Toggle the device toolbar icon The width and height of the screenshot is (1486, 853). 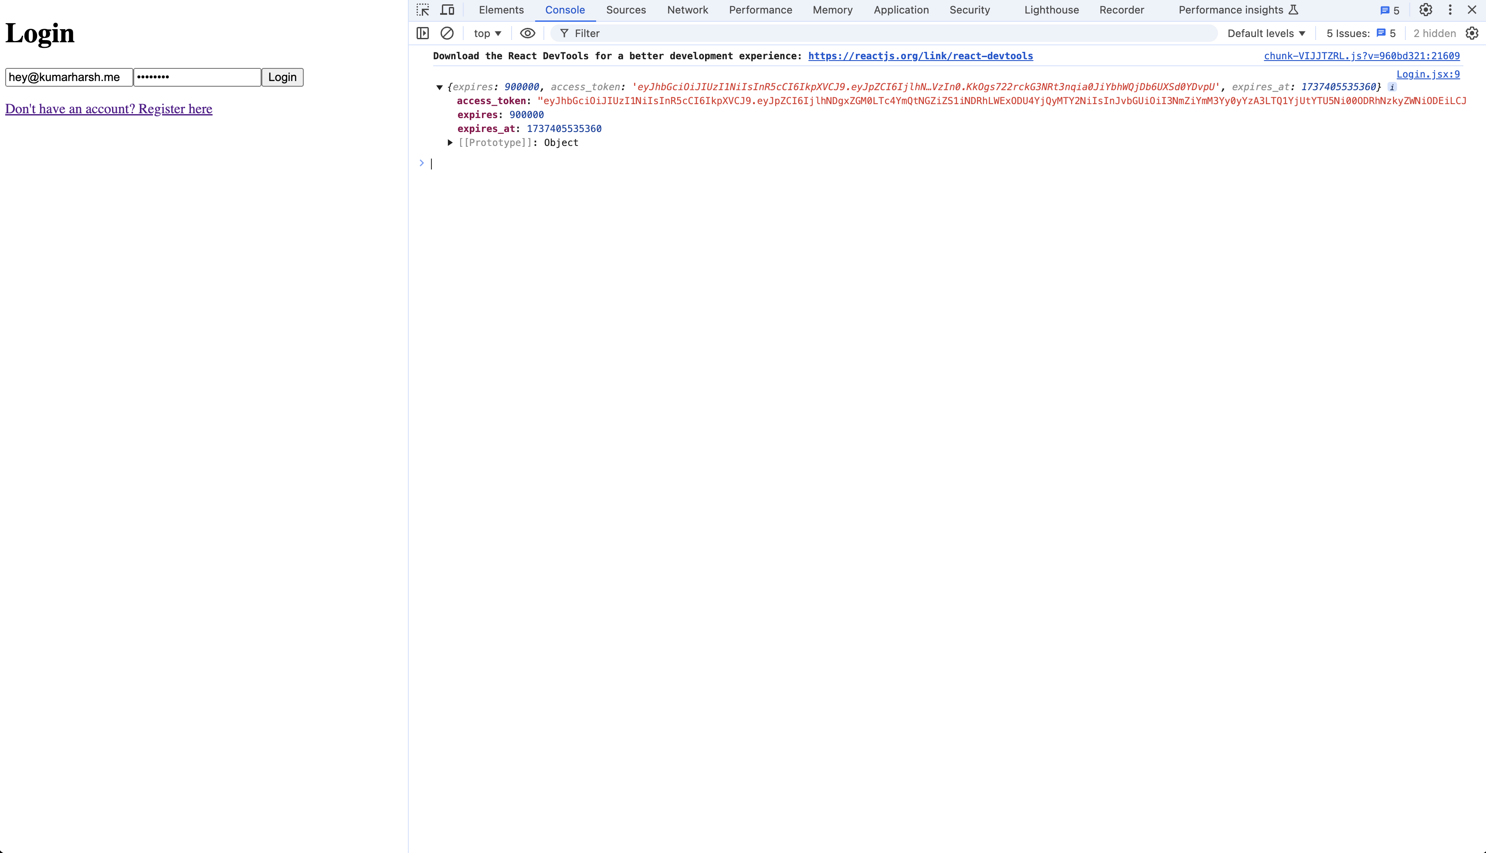(447, 10)
